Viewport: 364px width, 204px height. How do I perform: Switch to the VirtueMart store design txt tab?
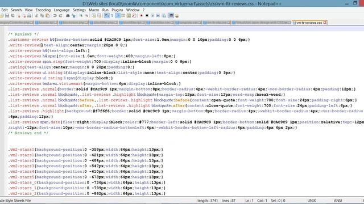pyautogui.click(x=262, y=23)
